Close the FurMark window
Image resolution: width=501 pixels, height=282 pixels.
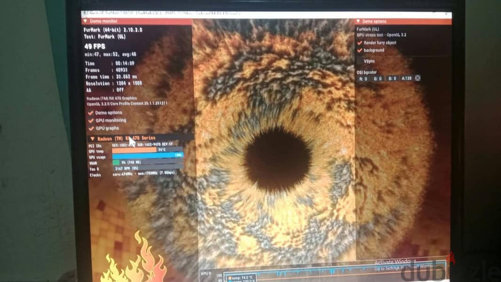click(446, 14)
